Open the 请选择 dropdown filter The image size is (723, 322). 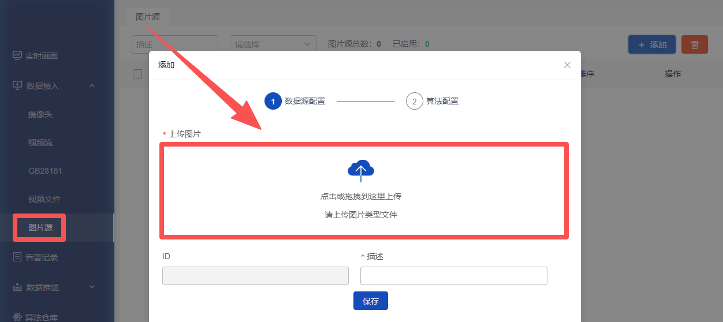[x=273, y=44]
